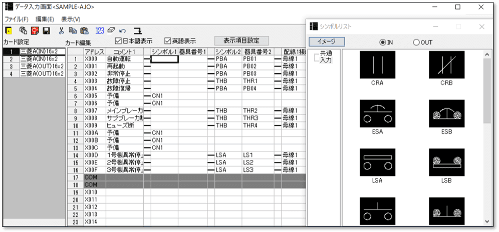The image size is (499, 232).
Task: Select the 共通 tree node
Action: coord(326,53)
